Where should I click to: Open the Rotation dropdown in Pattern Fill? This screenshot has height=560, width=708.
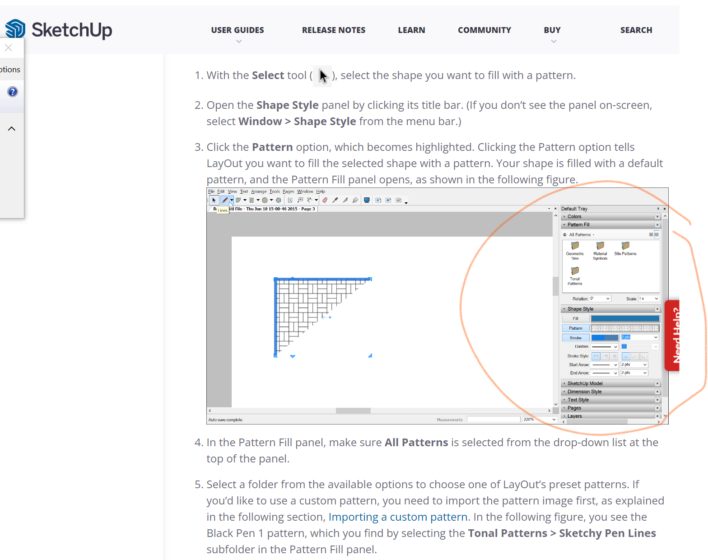pyautogui.click(x=600, y=299)
